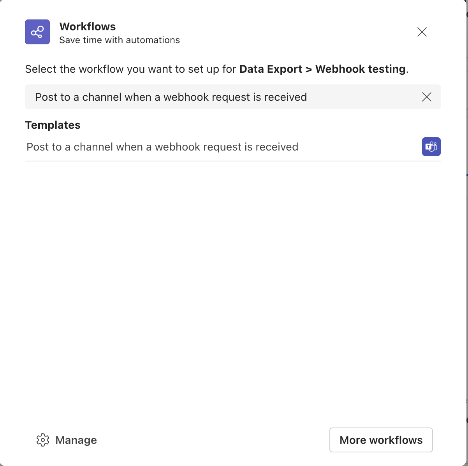Close the Workflows dialog
The width and height of the screenshot is (468, 466).
422,32
